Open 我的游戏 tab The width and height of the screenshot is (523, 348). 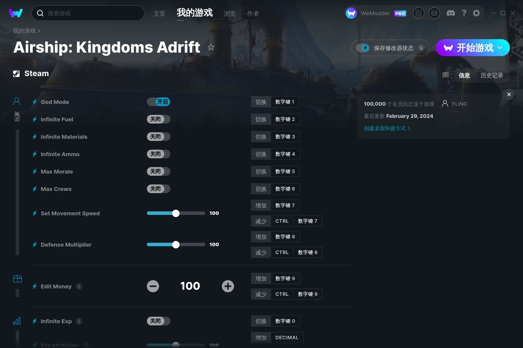point(195,13)
